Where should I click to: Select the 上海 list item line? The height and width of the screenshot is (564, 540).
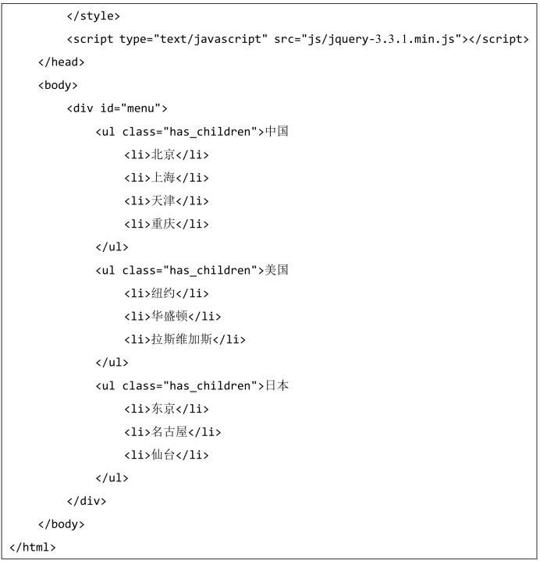coord(166,178)
